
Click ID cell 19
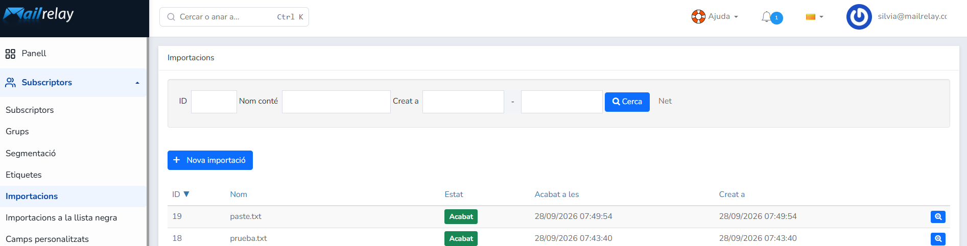click(x=177, y=216)
